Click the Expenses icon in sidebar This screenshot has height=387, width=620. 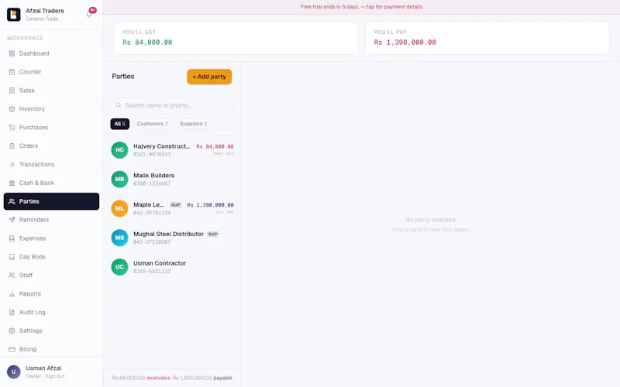12,238
